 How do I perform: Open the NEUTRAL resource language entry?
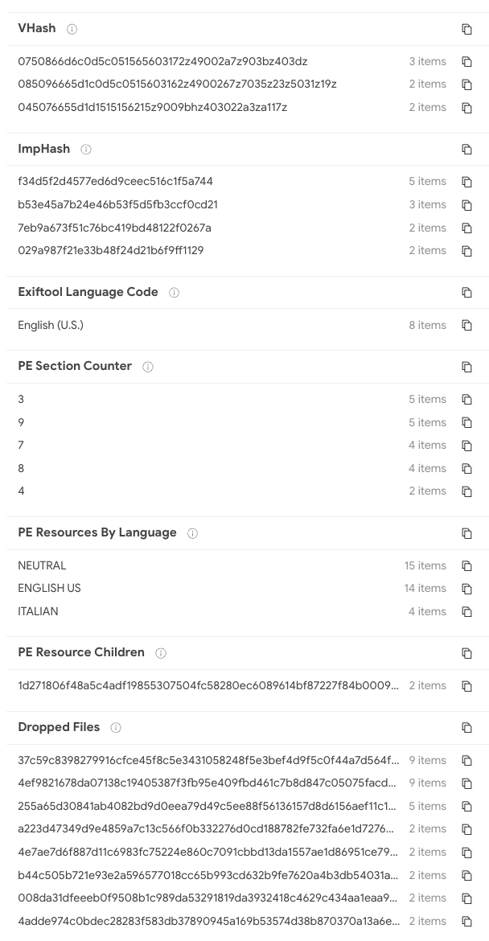pos(42,566)
